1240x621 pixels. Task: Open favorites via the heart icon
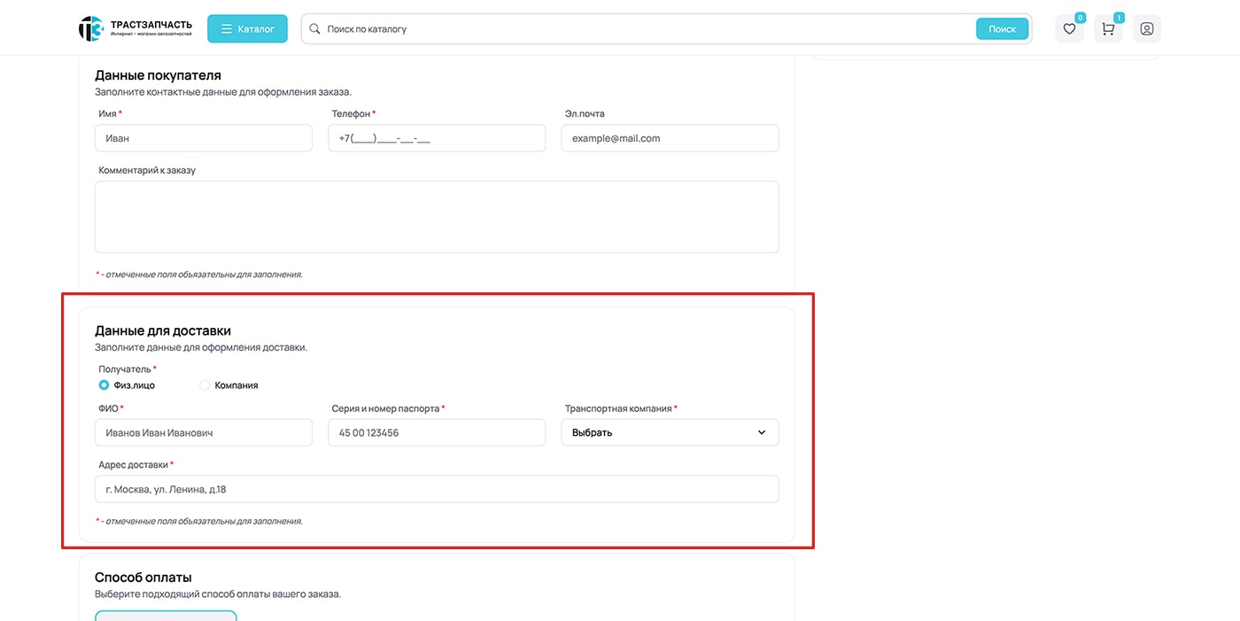[x=1069, y=29]
